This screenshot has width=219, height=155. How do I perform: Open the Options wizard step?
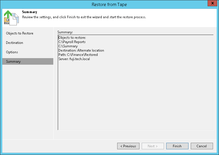click(x=12, y=52)
